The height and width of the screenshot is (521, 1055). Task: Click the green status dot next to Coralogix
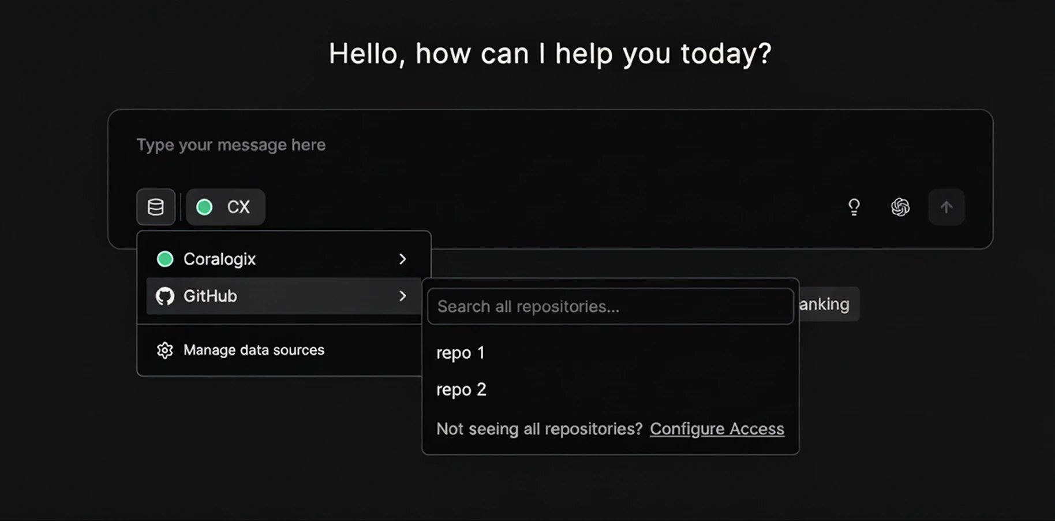pos(165,259)
